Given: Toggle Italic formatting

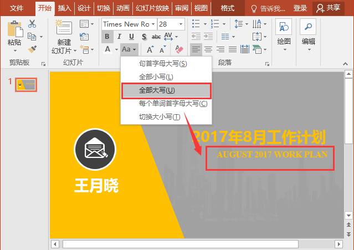Looking at the screenshot, I should 119,37.
